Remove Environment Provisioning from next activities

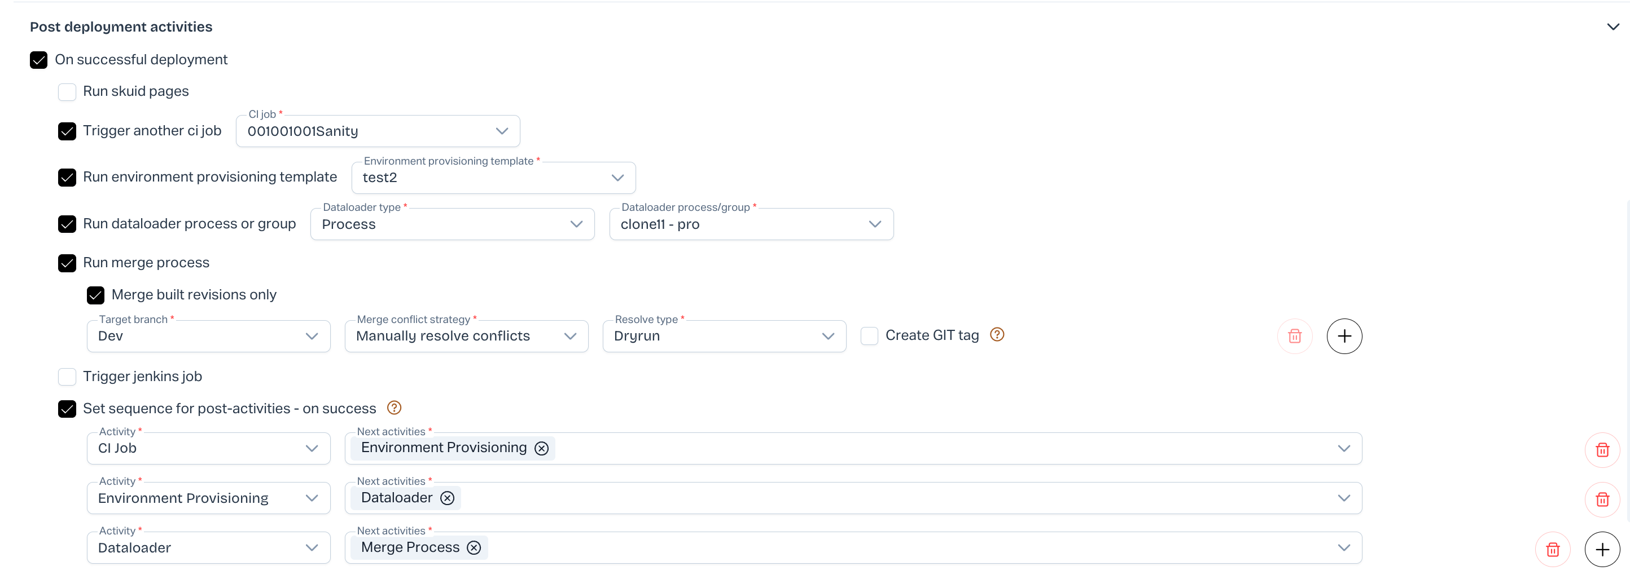coord(541,448)
